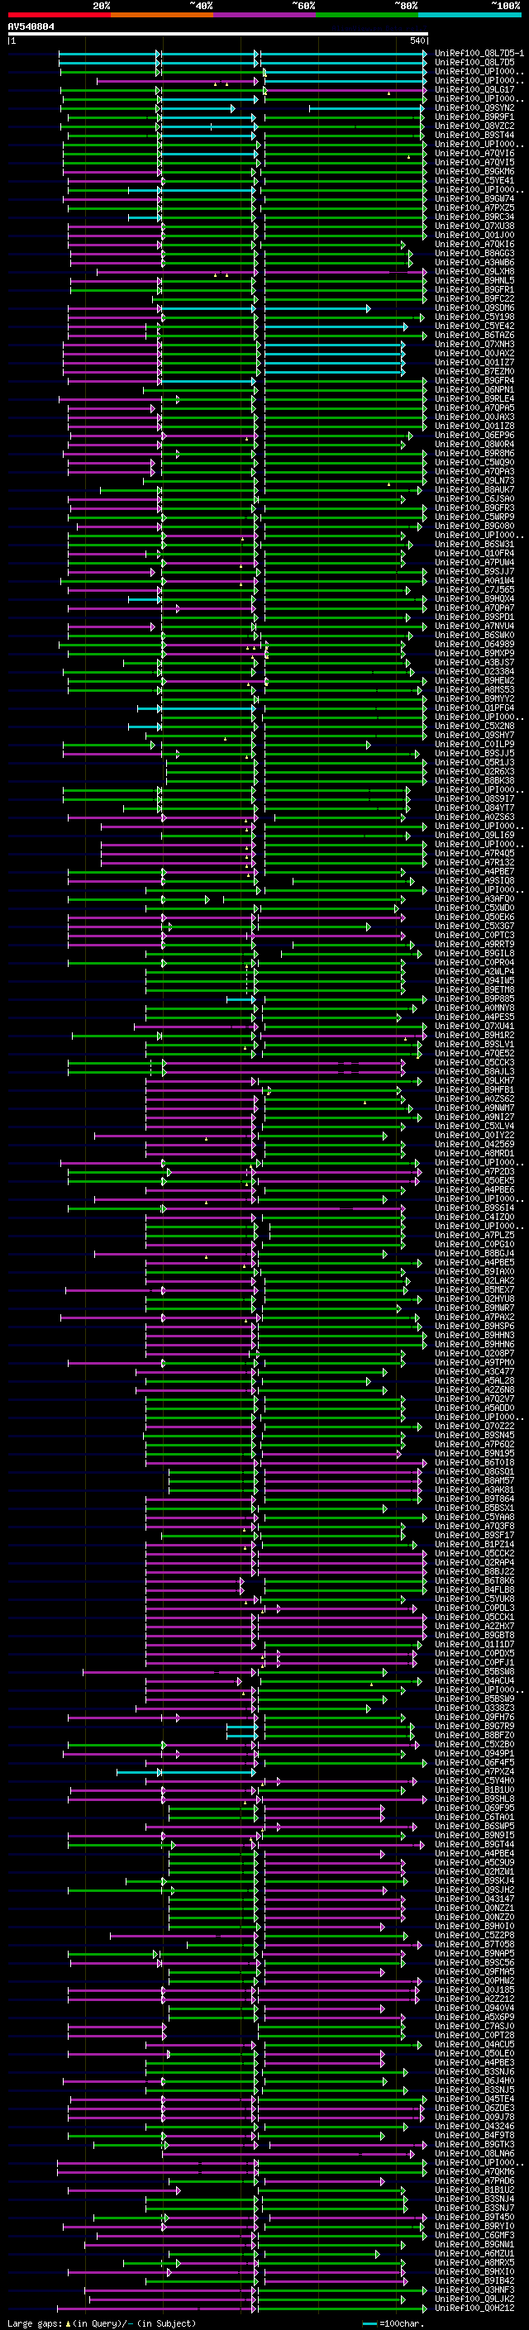Open hit UniRef100_Q8L7D5-1
The image size is (529, 2330).
[479, 54]
